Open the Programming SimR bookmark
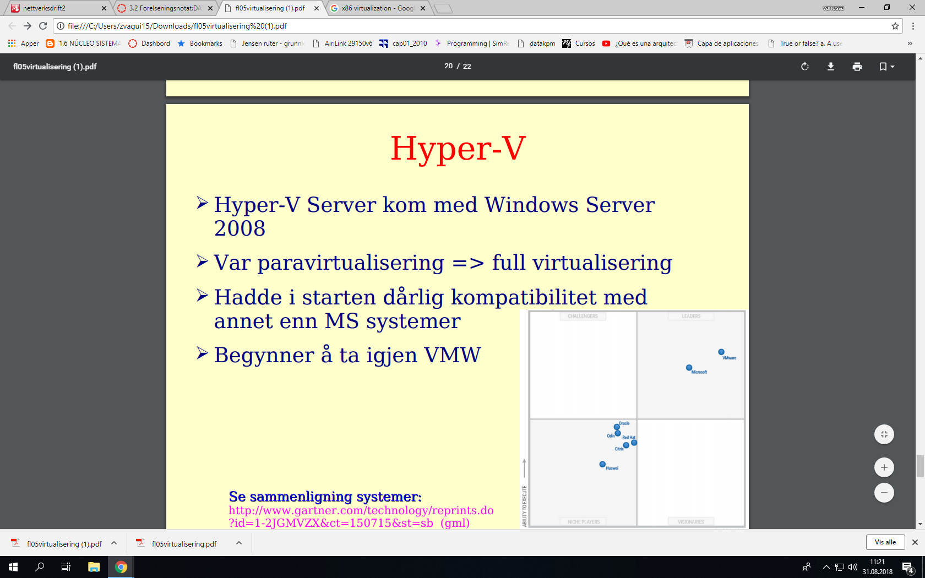 [472, 43]
